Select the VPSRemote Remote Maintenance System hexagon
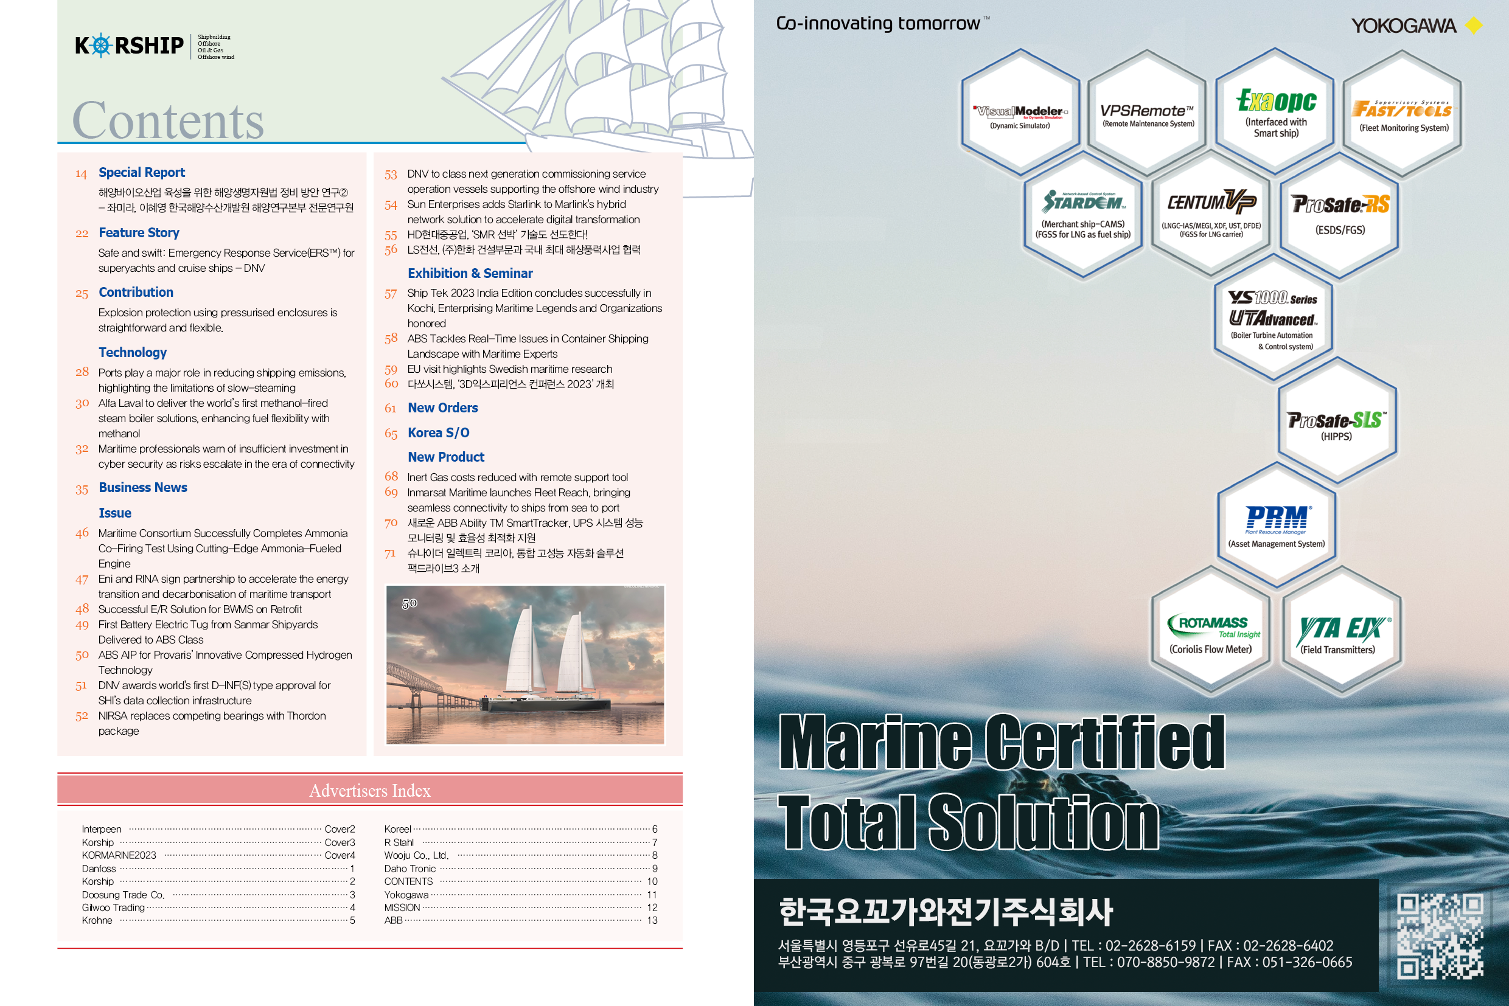The height and width of the screenshot is (1006, 1509). coord(1148,113)
